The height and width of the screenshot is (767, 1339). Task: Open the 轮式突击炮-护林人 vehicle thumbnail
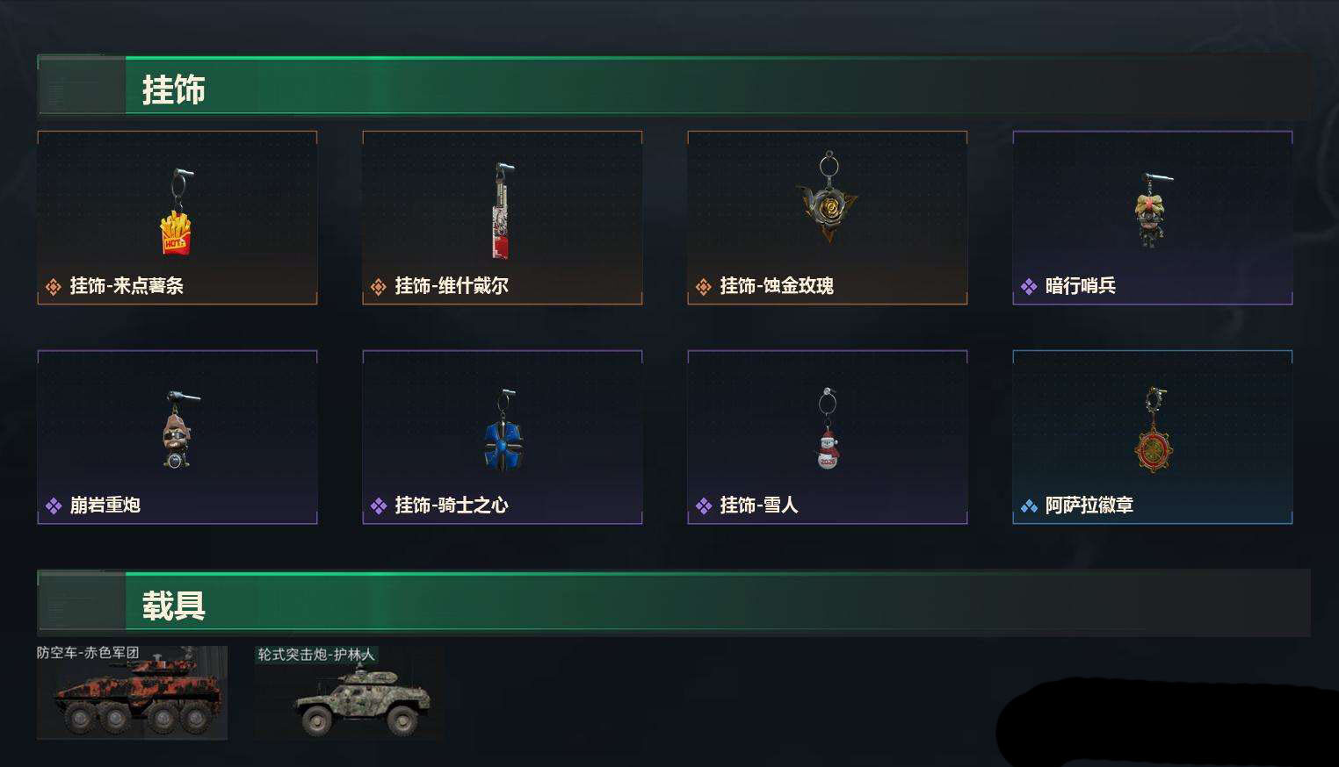[x=349, y=692]
